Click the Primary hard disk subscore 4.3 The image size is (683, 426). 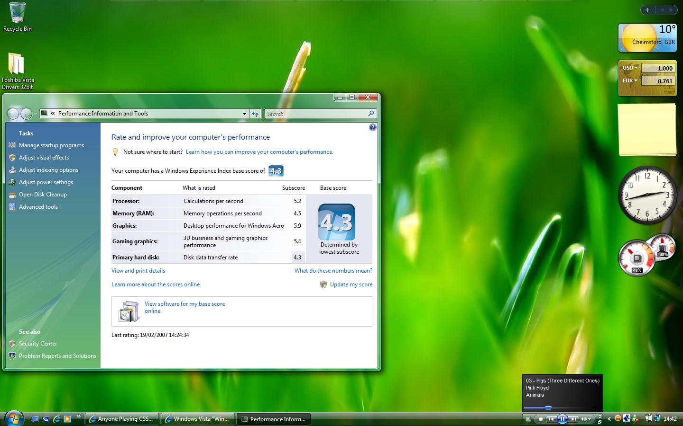point(297,257)
